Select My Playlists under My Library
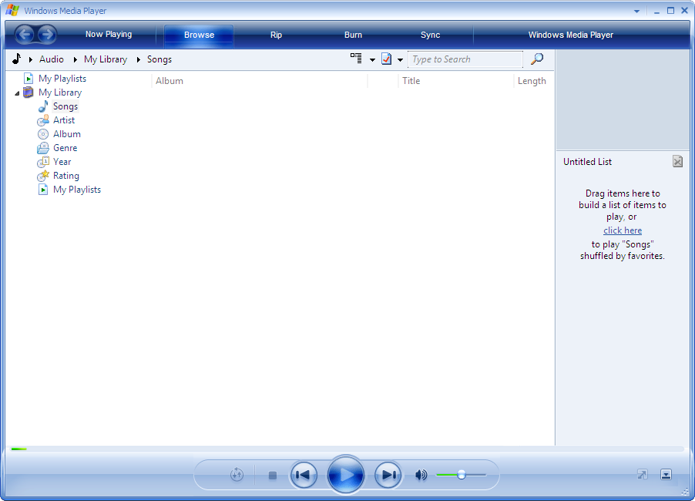Viewport: 695px width, 501px height. coord(77,190)
